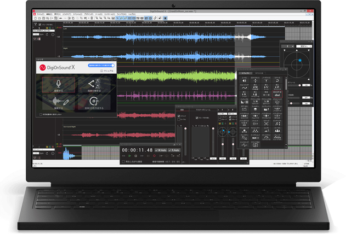Open the preset dropdown in surround panner
This screenshot has height=234, width=351.
(x=305, y=47)
